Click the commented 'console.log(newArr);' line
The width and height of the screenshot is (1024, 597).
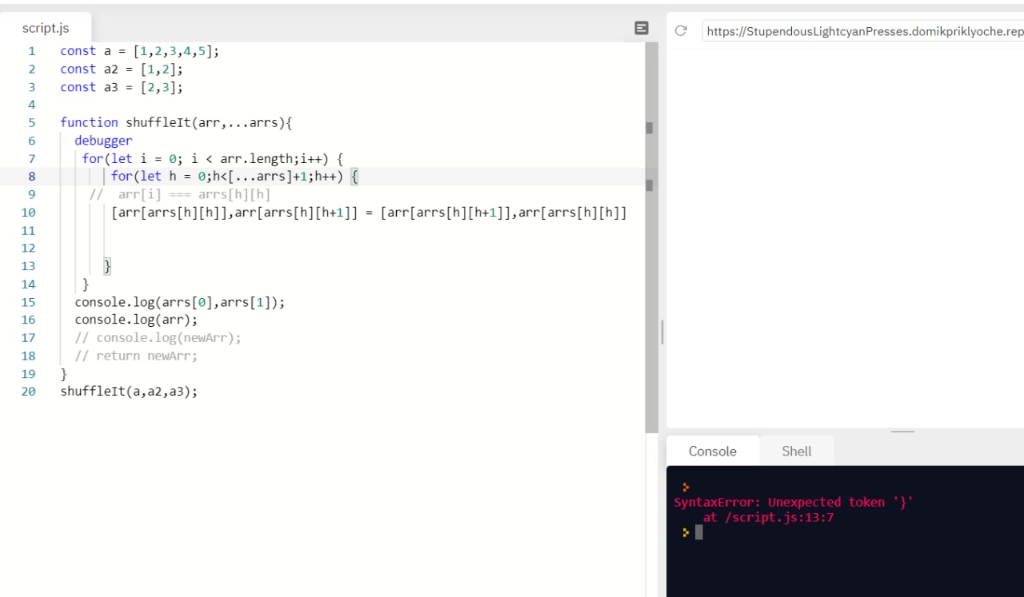158,338
